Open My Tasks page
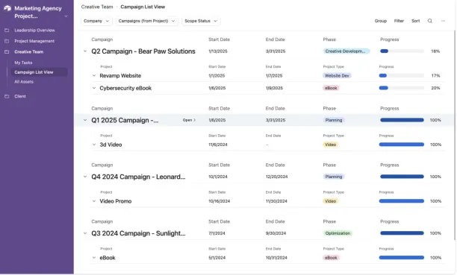Viewport: 457px width, 275px height. [23, 63]
